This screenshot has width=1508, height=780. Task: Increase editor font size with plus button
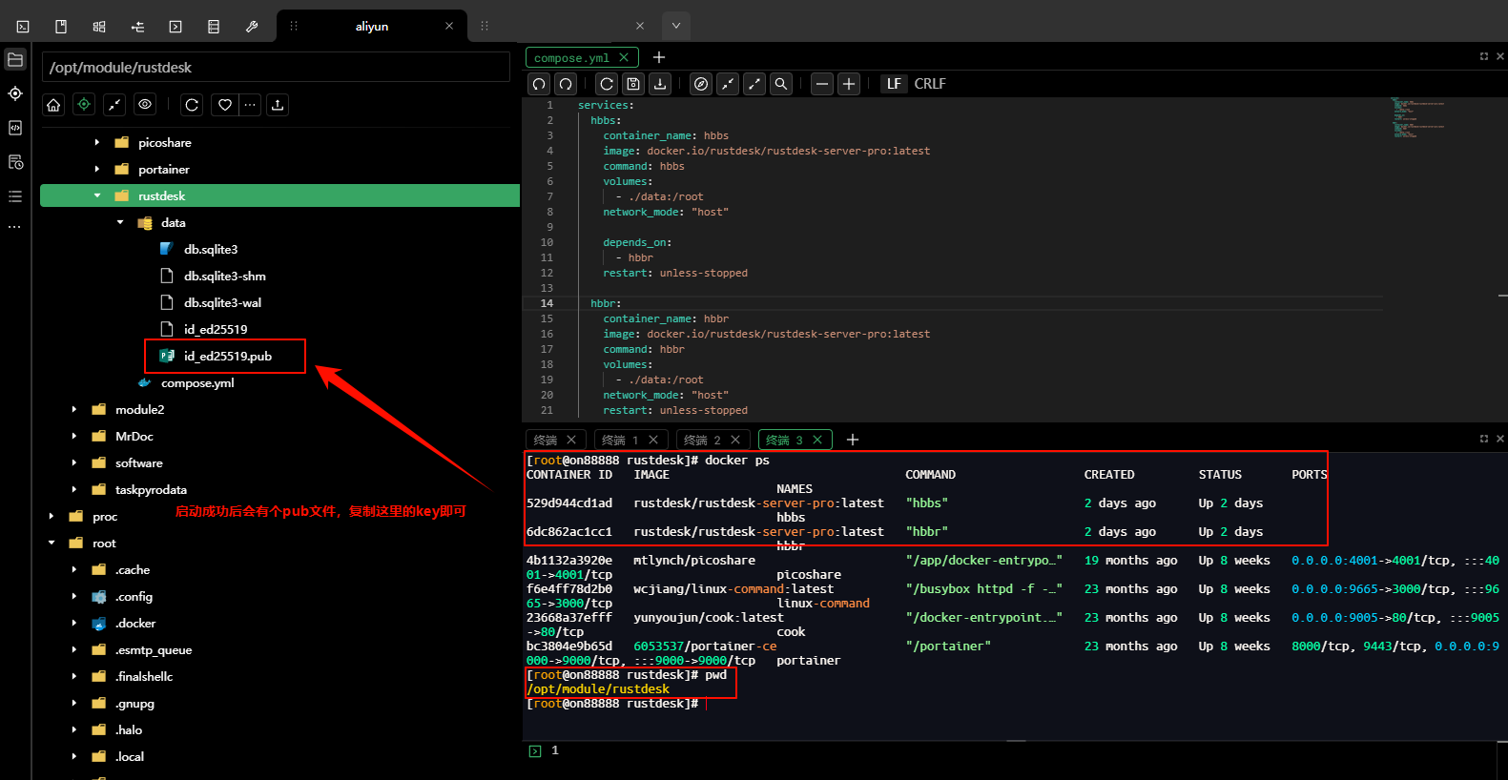849,84
